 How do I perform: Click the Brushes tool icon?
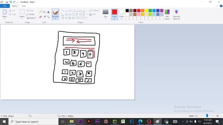(55, 12)
